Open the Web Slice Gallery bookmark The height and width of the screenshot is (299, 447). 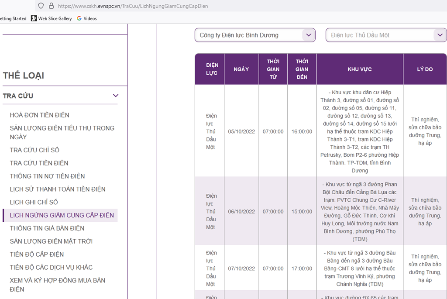click(52, 18)
